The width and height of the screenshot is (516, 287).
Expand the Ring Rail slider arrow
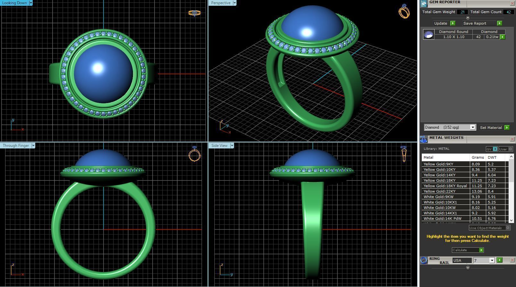coord(468,268)
